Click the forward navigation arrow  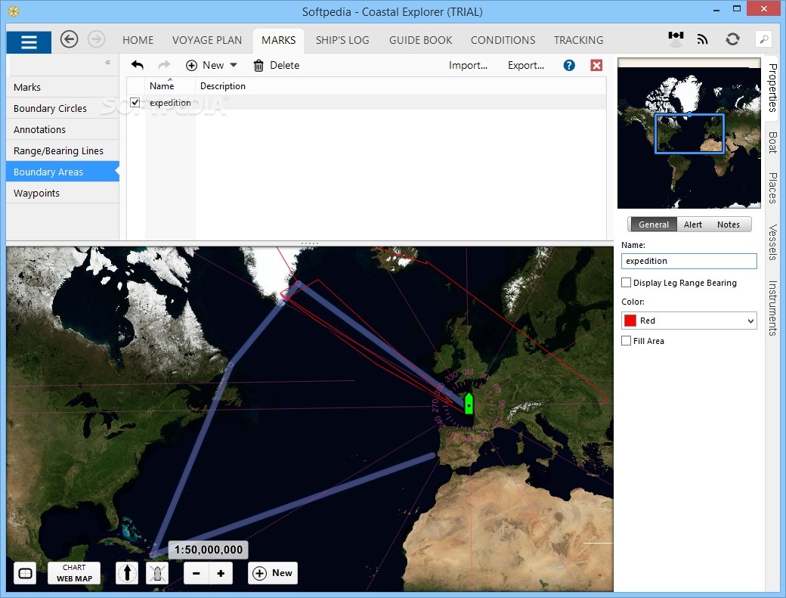click(x=96, y=39)
